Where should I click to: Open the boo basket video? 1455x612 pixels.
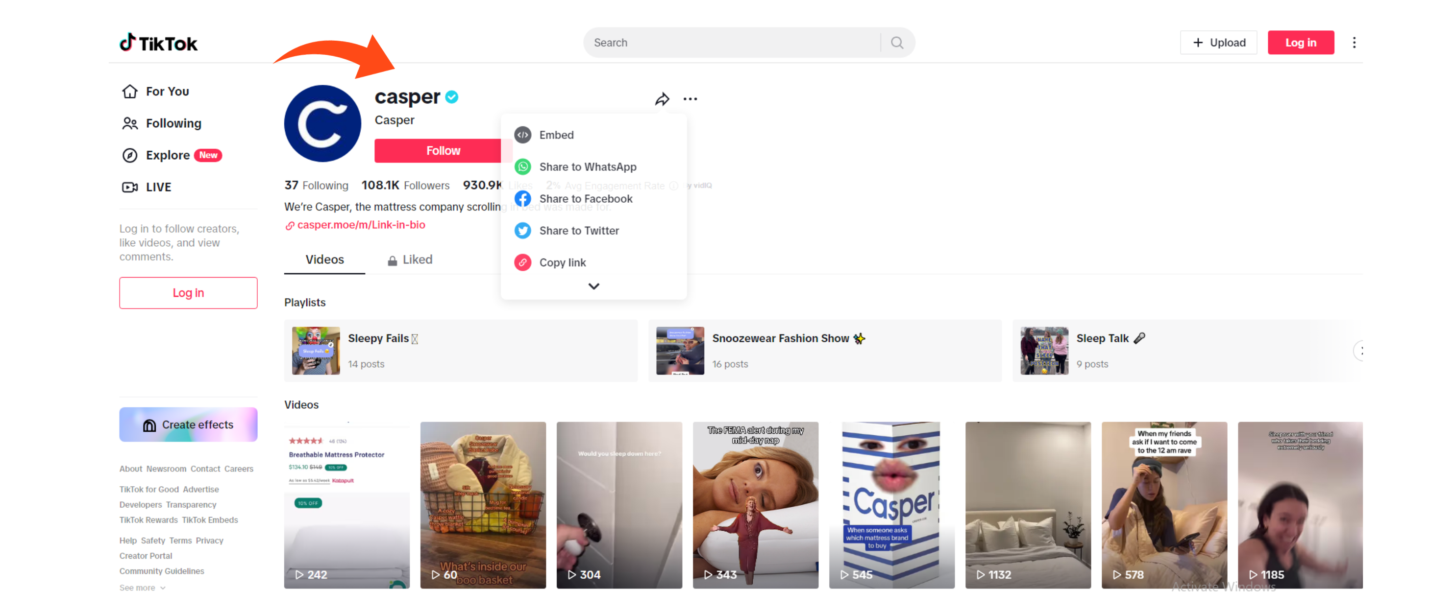483,505
